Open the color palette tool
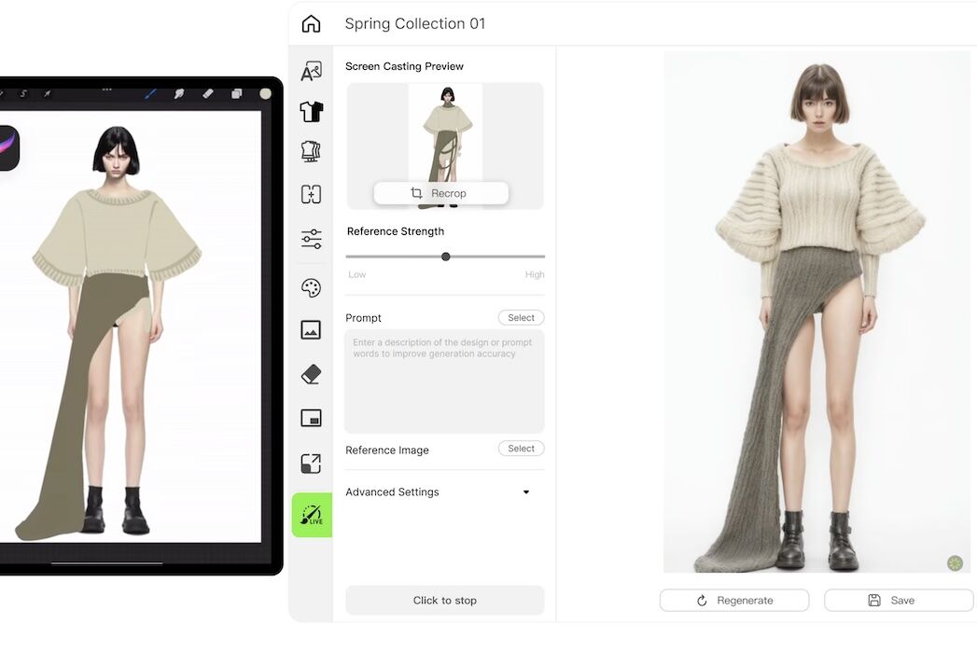Image resolution: width=977 pixels, height=651 pixels. click(311, 288)
